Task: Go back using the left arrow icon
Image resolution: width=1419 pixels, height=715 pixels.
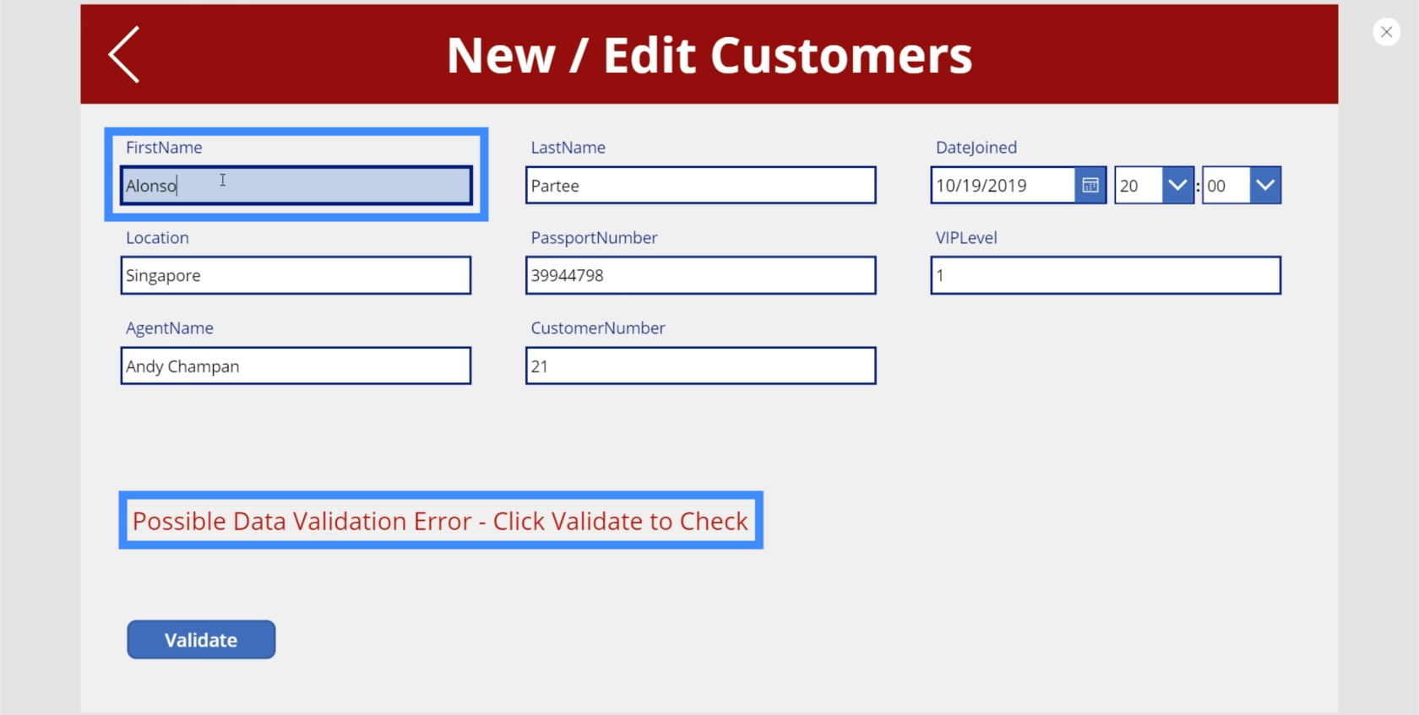Action: point(124,55)
